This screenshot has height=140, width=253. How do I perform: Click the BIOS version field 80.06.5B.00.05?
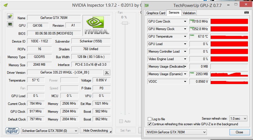click(x=54, y=33)
